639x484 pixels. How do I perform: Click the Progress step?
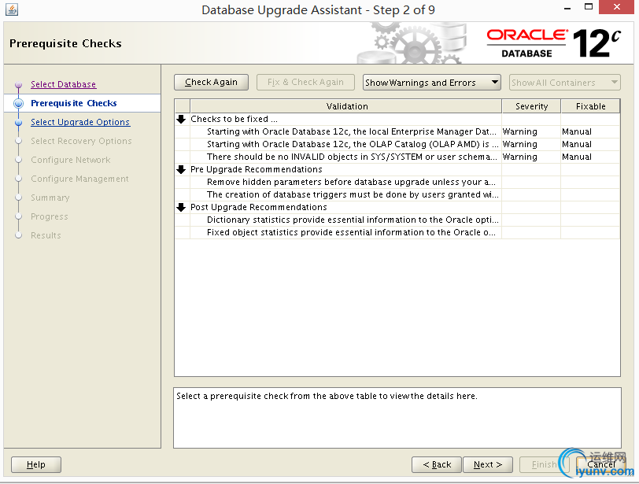pos(50,216)
